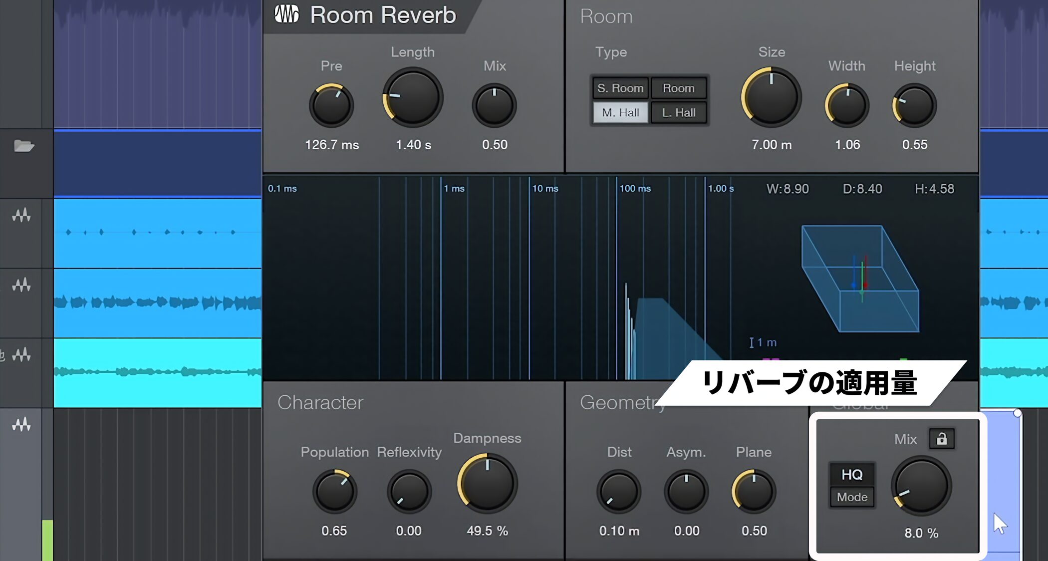Choose the Room reverb type
Image resolution: width=1048 pixels, height=561 pixels.
coord(679,88)
